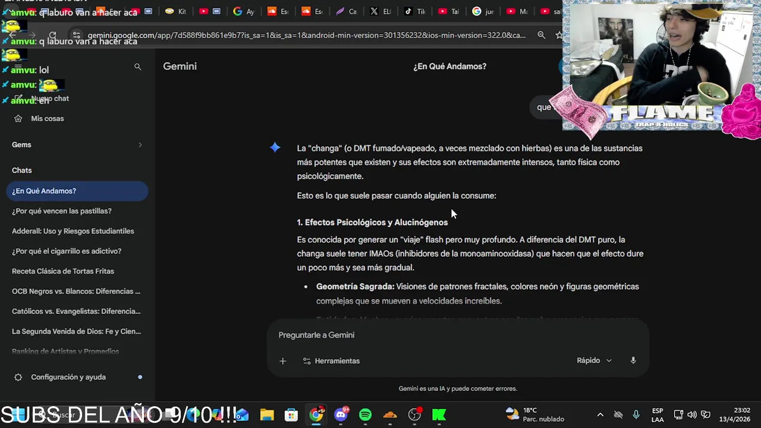Open Spotify from the taskbar

[366, 415]
